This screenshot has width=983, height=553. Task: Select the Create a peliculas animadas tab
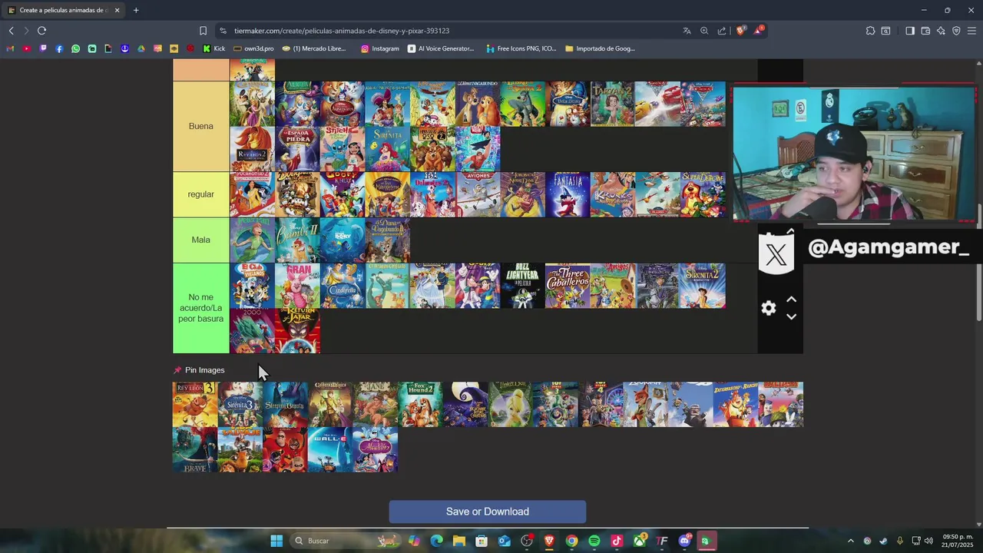coord(64,10)
